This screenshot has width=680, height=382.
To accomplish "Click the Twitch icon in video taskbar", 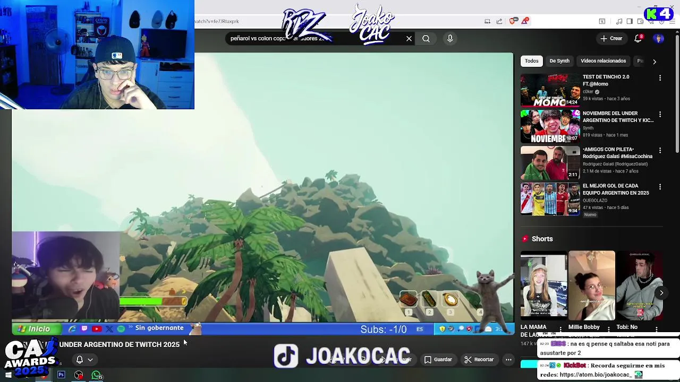I will click(84, 329).
